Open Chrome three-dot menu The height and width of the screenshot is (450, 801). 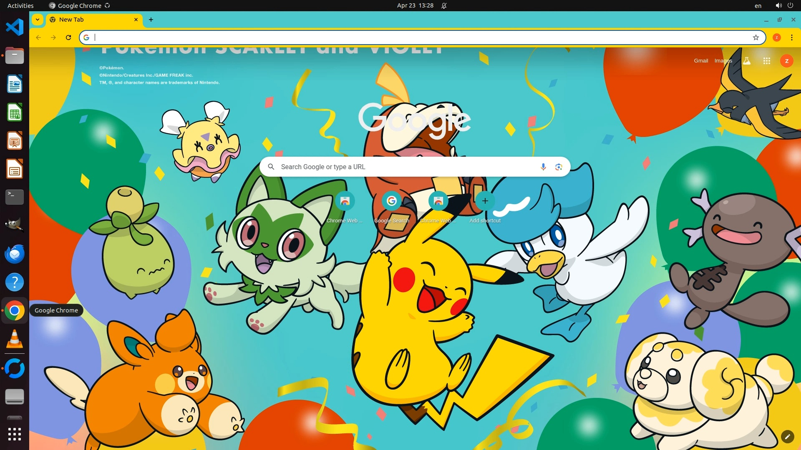(x=791, y=37)
